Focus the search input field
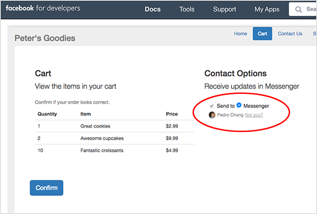317x214 pixels. coord(303,9)
